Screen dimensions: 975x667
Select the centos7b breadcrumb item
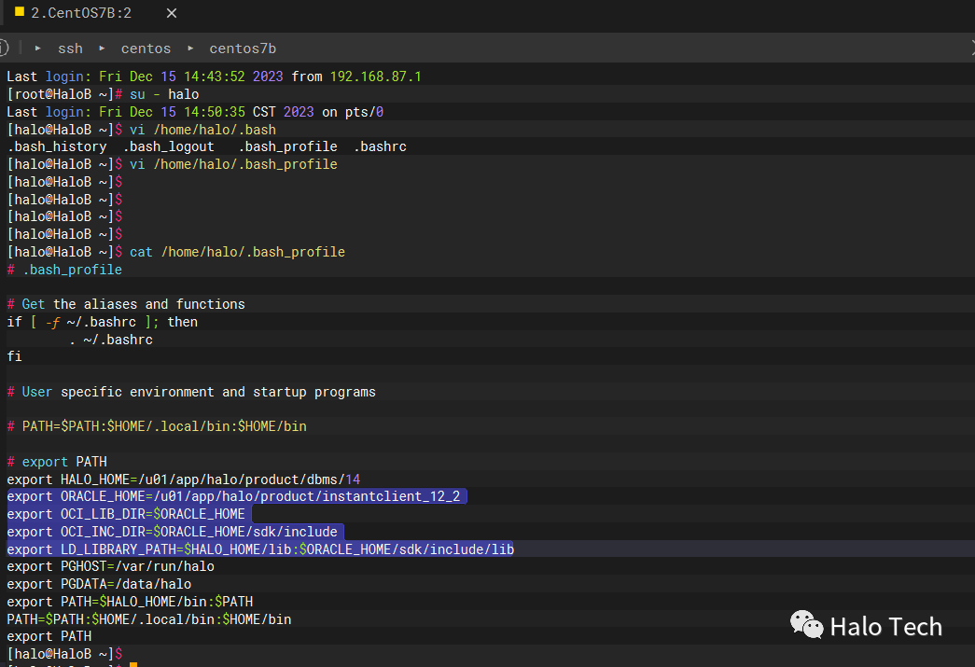tap(243, 48)
